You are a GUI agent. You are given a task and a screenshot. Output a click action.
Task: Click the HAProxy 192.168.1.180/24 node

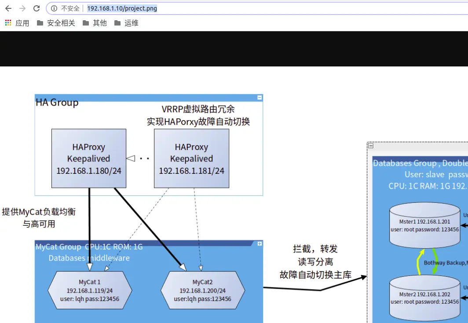tap(89, 158)
